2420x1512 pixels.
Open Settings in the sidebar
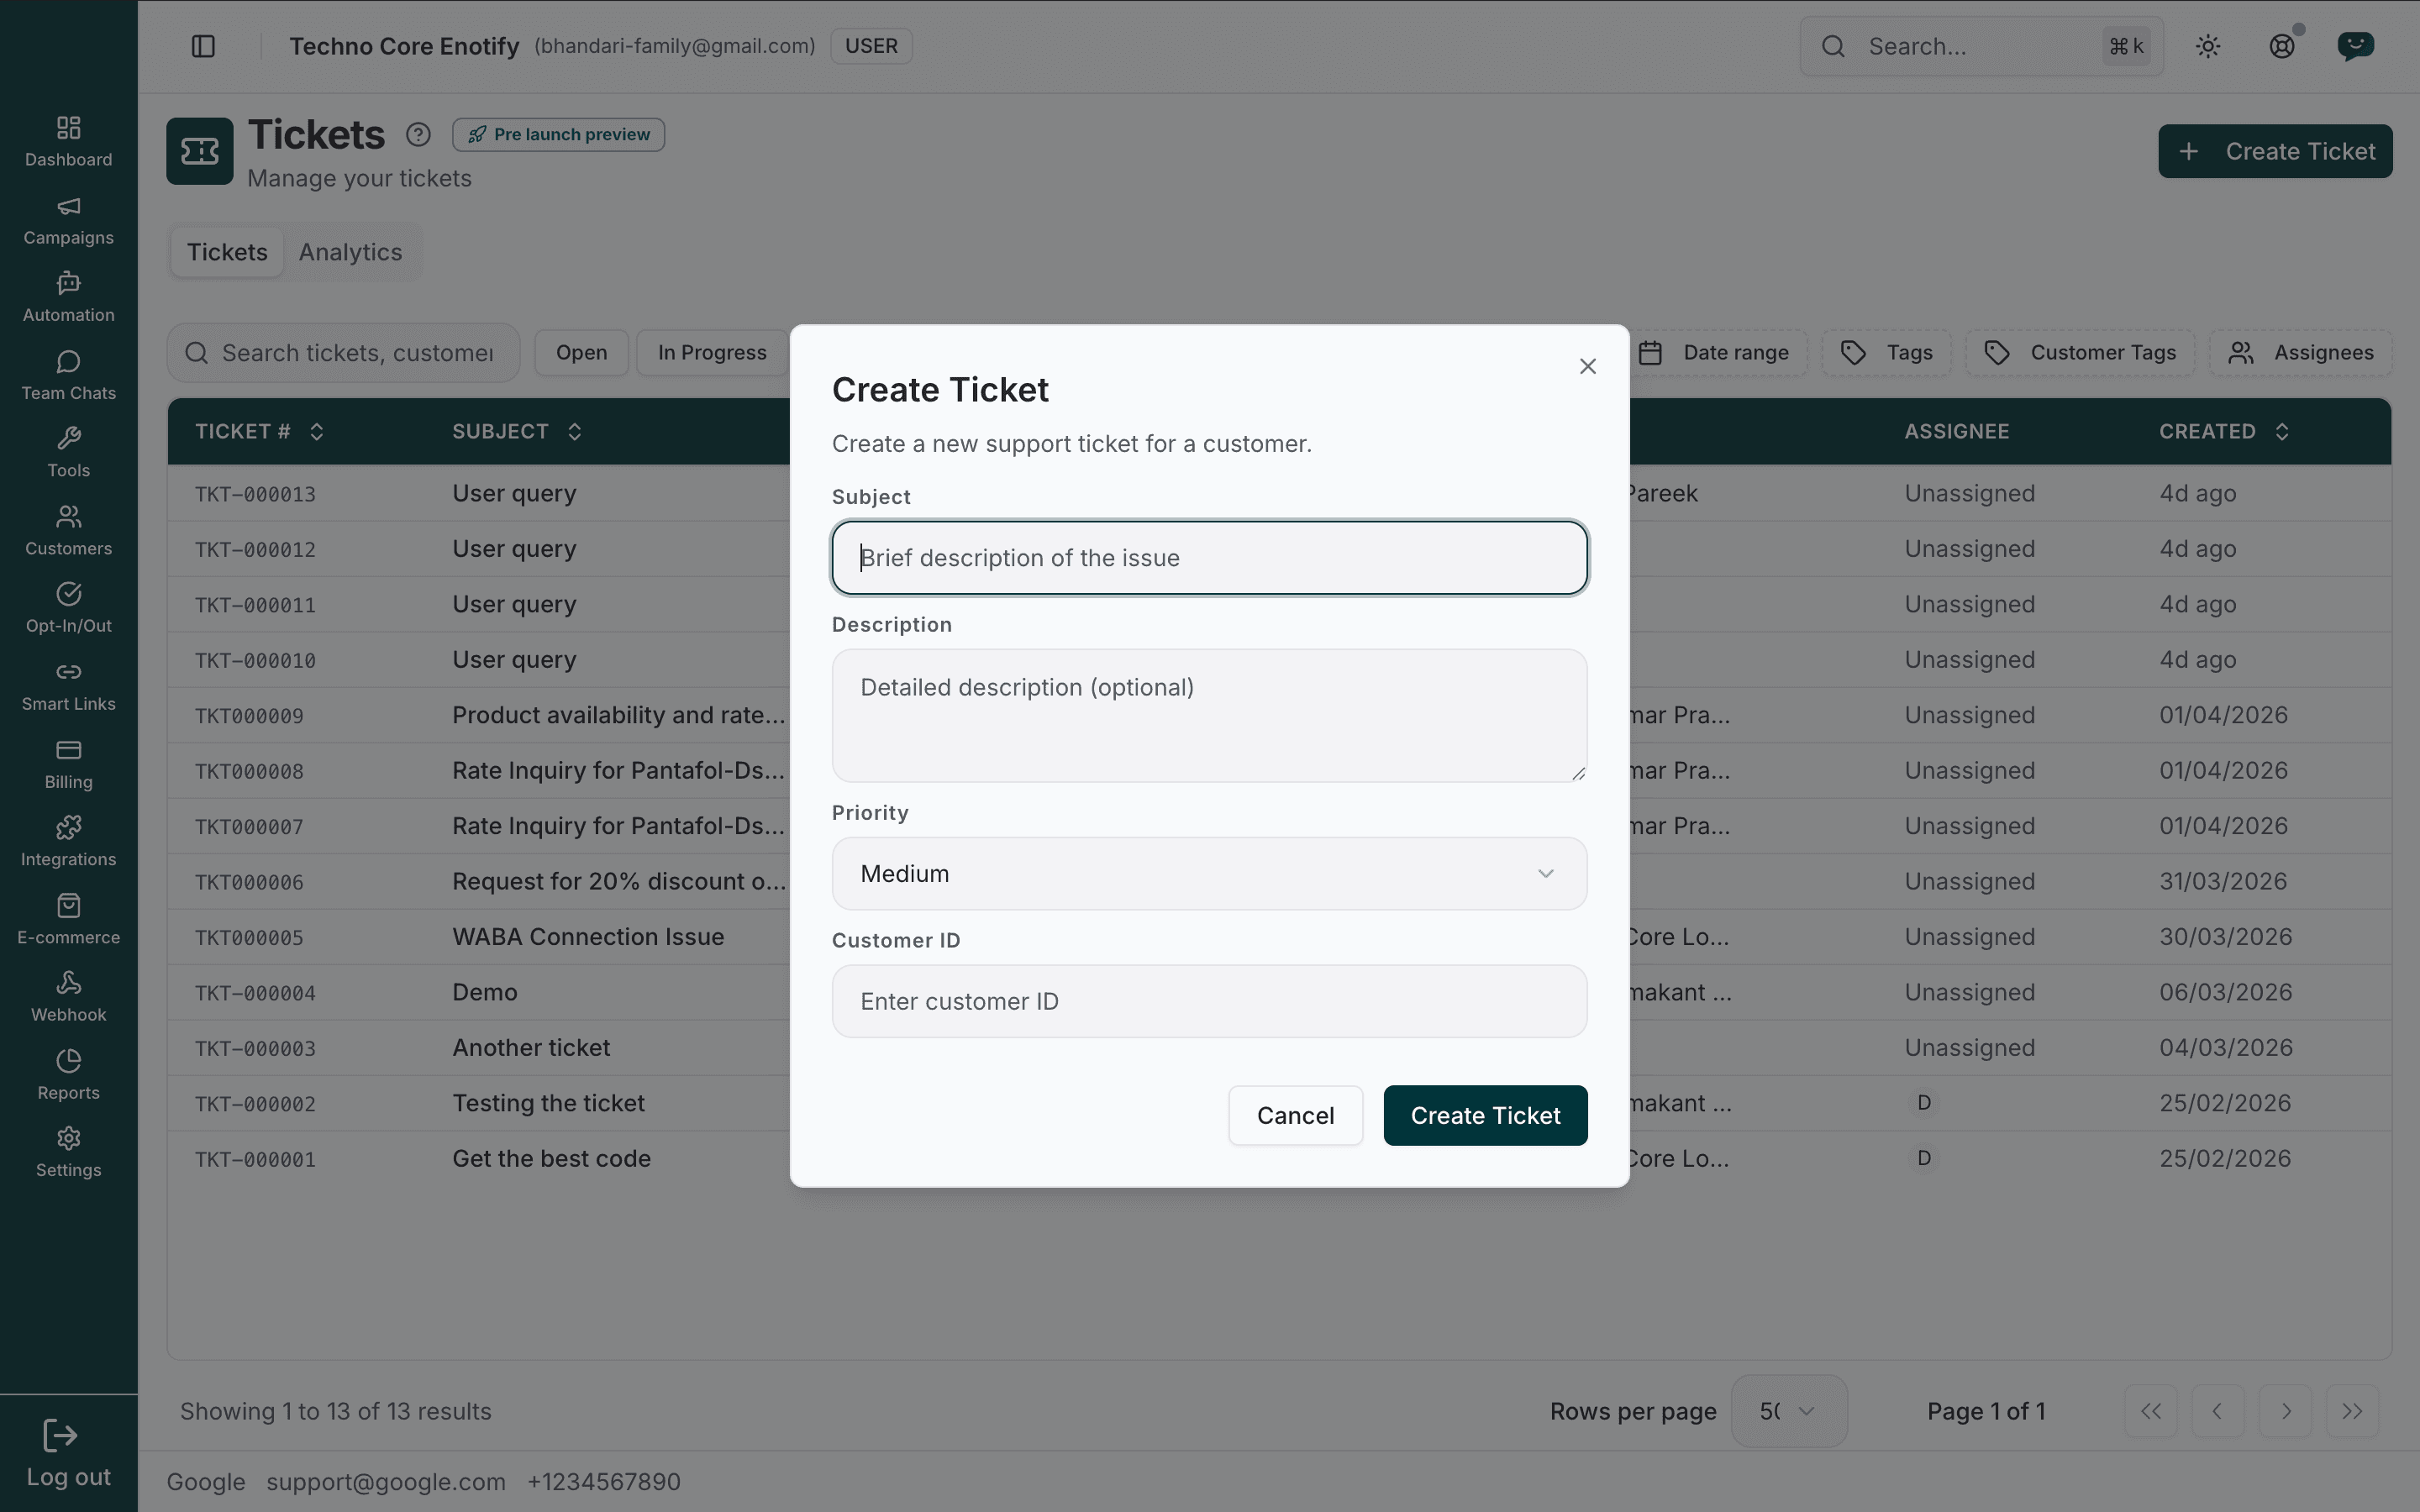point(68,1153)
